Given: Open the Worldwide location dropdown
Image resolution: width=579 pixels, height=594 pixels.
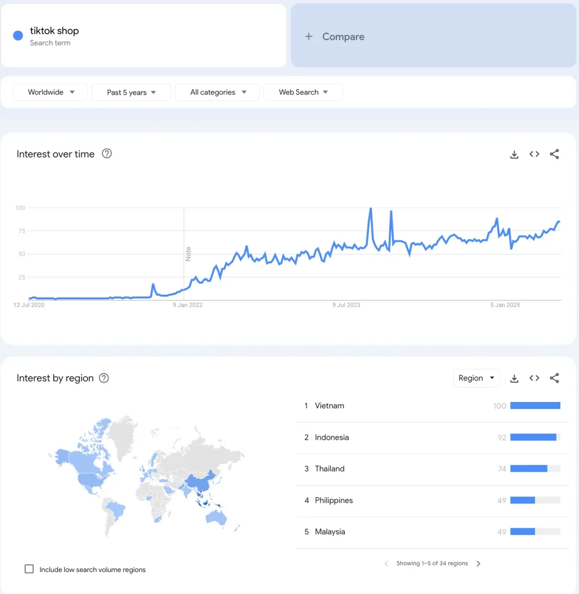Looking at the screenshot, I should coord(50,92).
